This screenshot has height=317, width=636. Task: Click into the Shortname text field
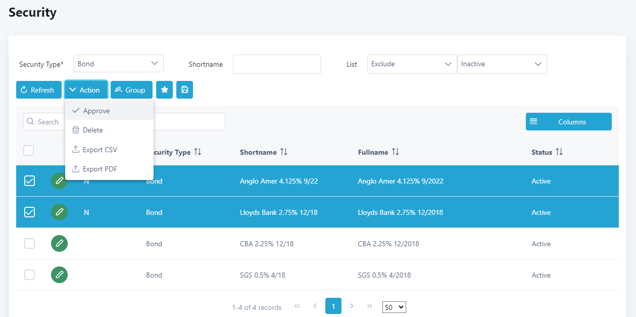277,64
